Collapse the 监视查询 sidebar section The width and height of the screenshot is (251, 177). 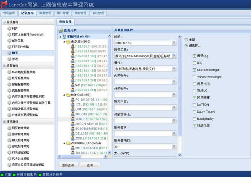pyautogui.click(x=4, y=22)
